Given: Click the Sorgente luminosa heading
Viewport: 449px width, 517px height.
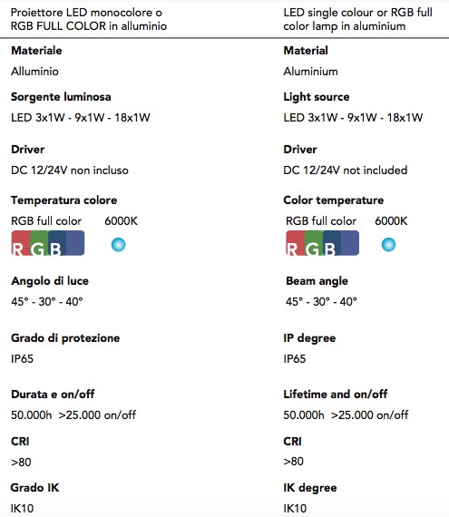Looking at the screenshot, I should [x=61, y=97].
